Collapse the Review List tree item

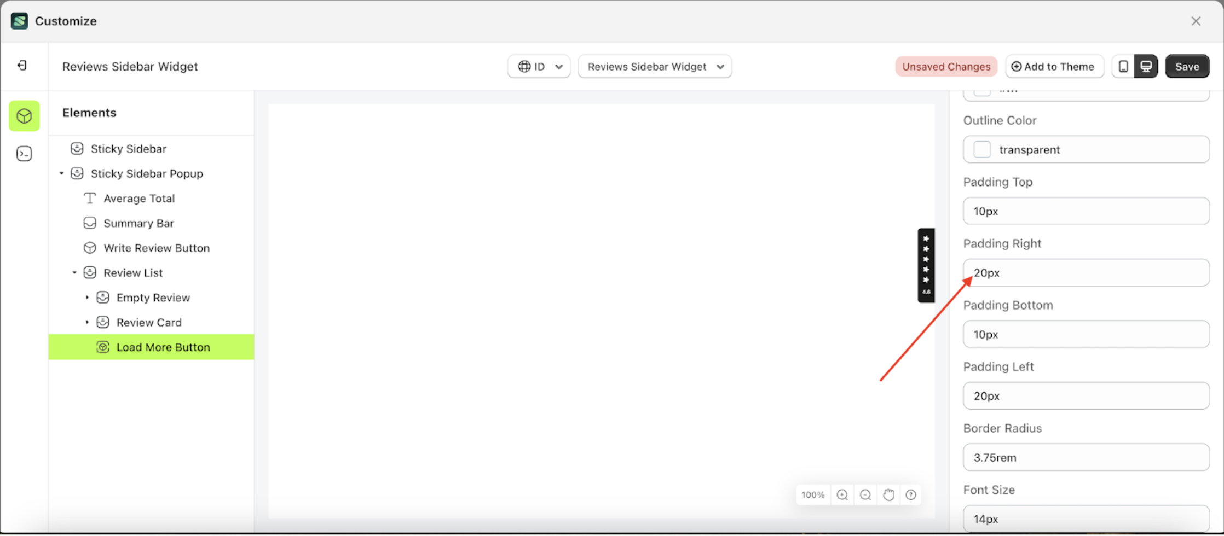(75, 272)
